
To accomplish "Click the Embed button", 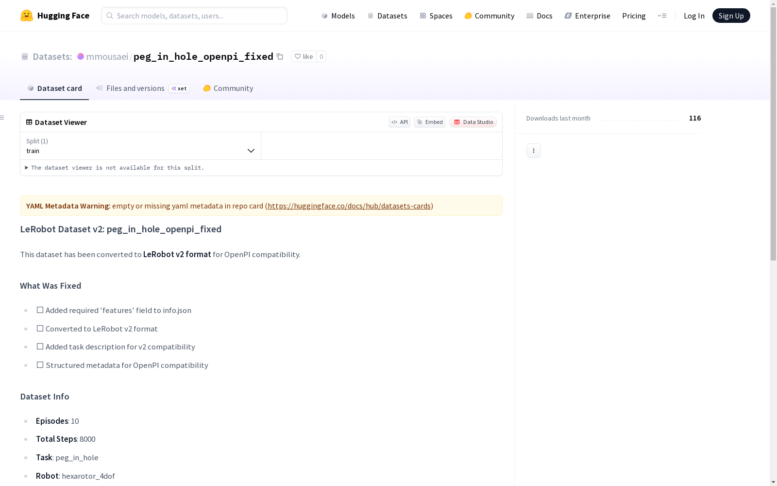I will pyautogui.click(x=430, y=122).
